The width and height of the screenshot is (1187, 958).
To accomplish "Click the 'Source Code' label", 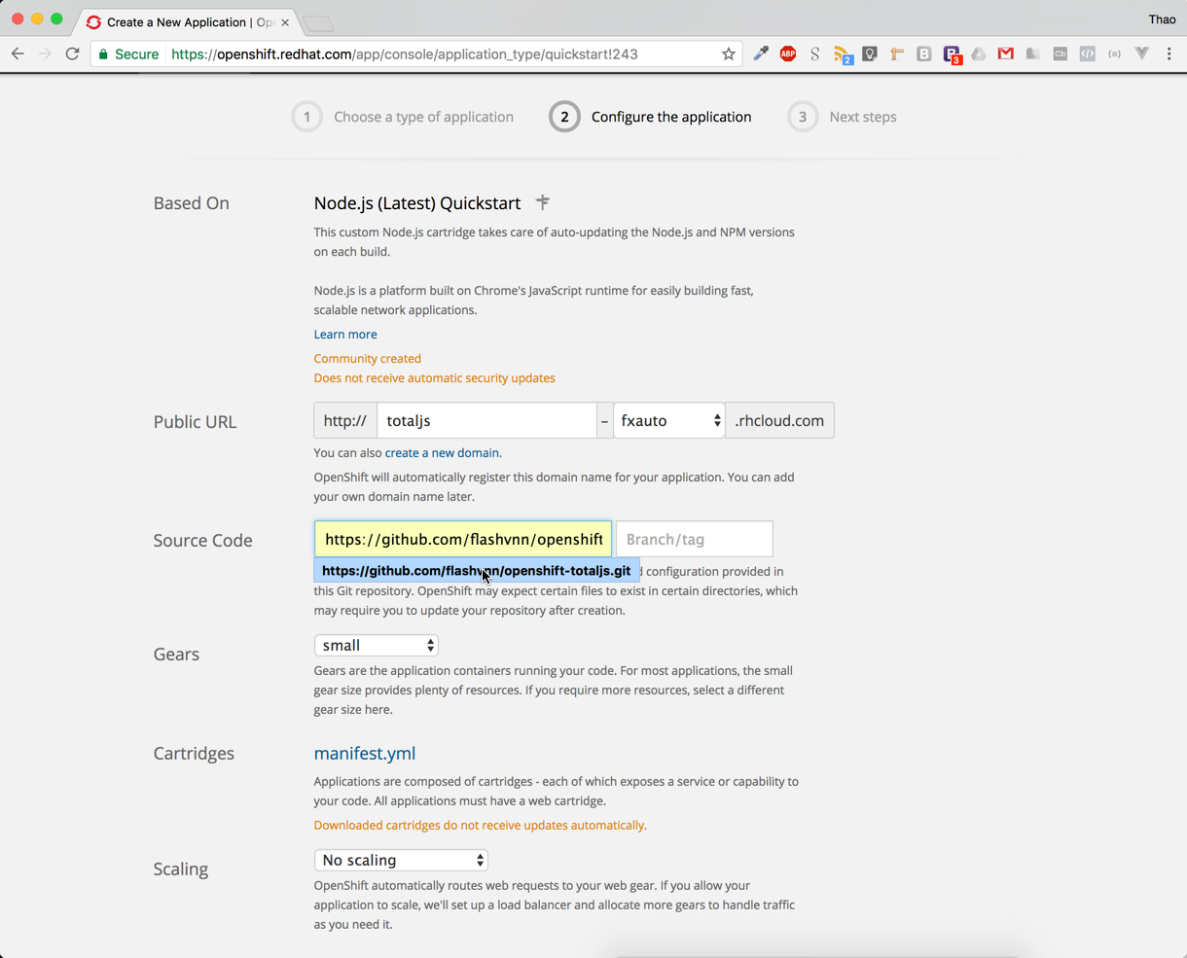I will (x=203, y=541).
